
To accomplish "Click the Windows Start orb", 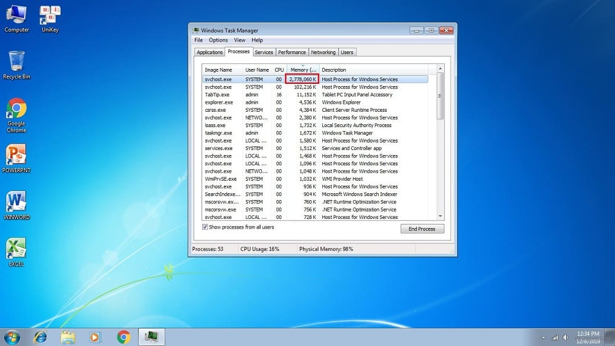I will click(x=11, y=337).
